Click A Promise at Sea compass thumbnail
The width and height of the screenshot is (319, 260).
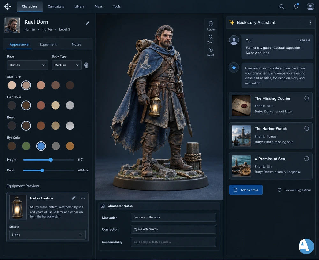241,166
